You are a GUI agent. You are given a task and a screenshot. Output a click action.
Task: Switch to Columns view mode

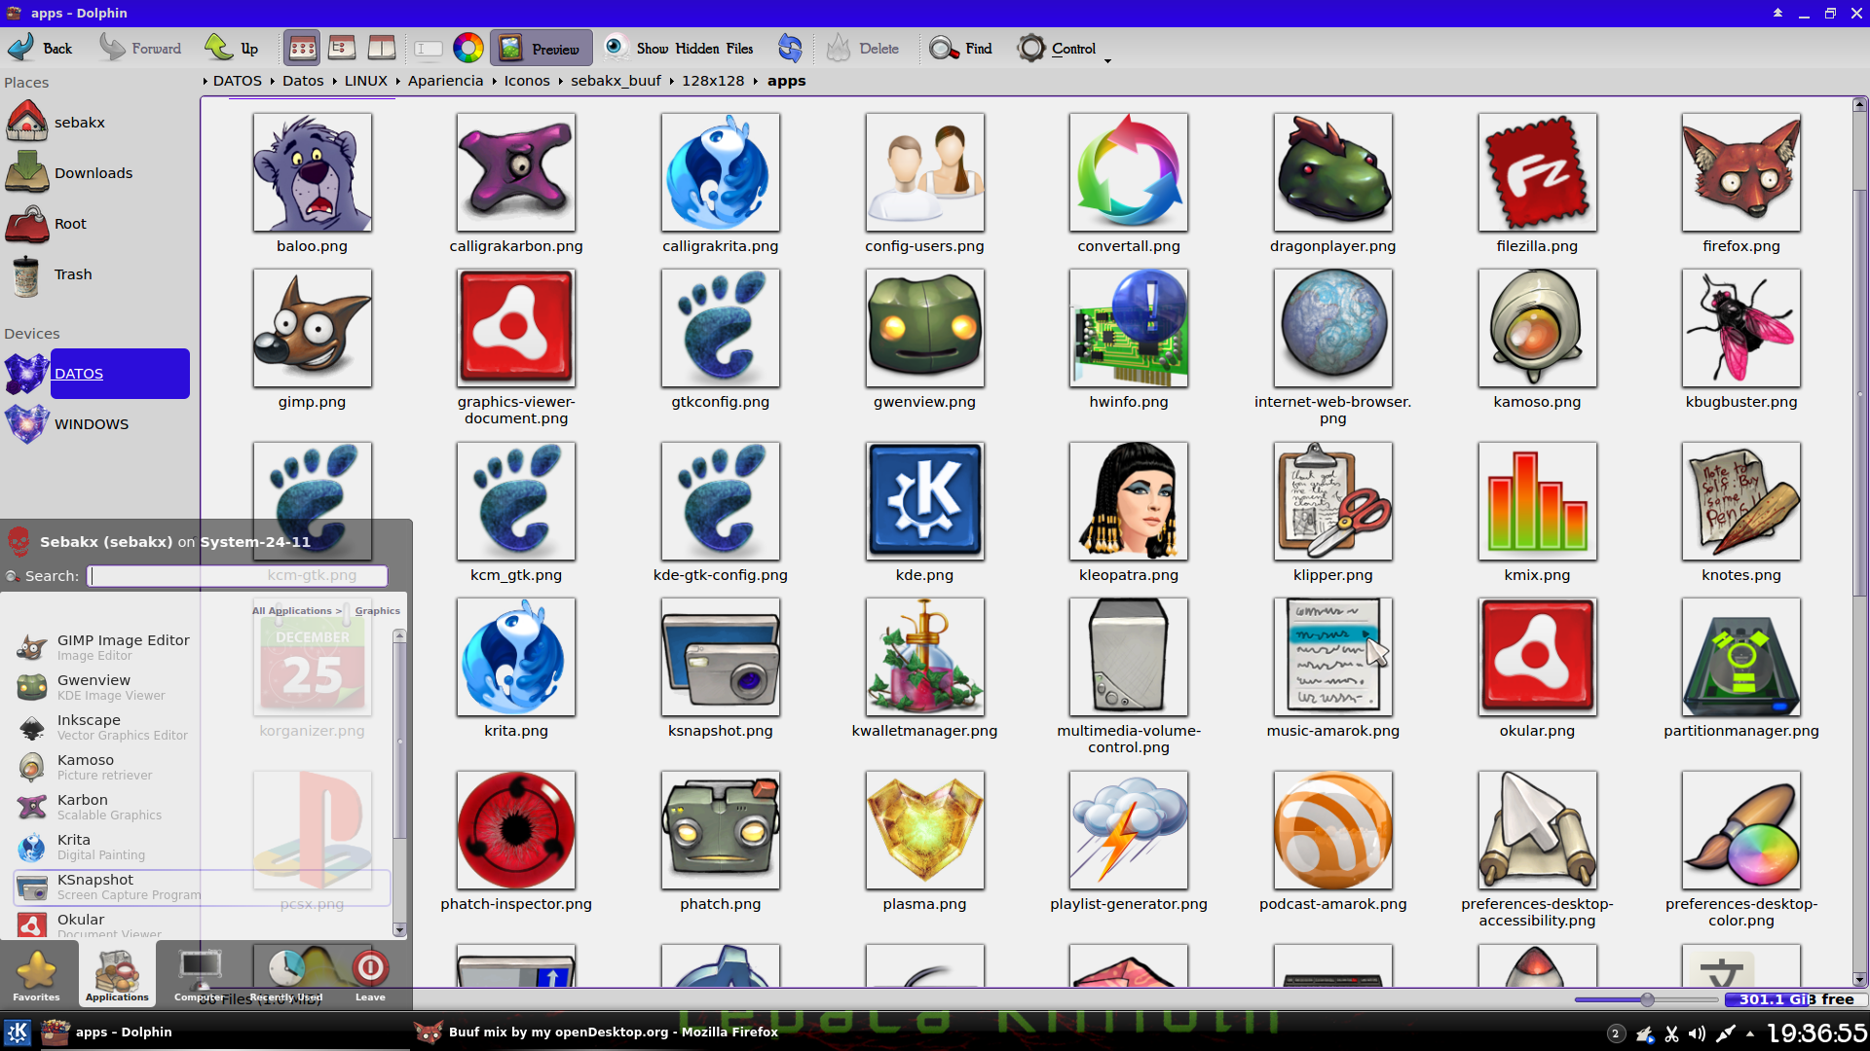[x=381, y=48]
